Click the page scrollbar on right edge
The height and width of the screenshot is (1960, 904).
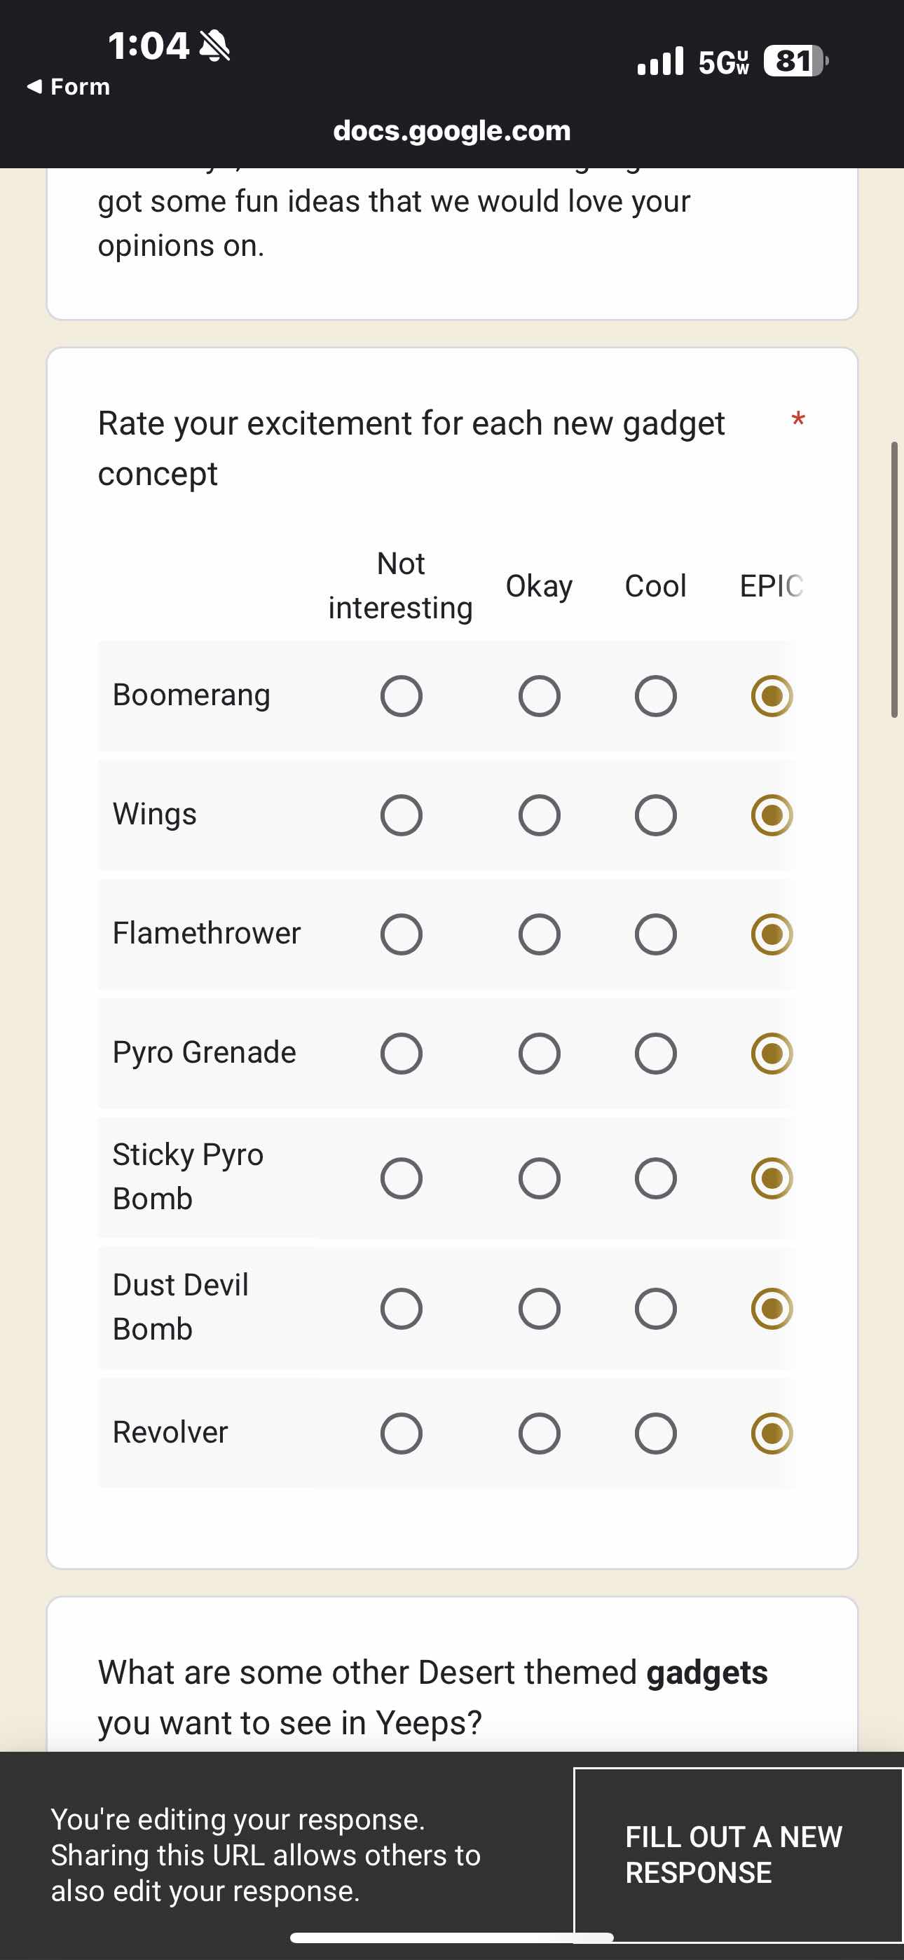[895, 579]
